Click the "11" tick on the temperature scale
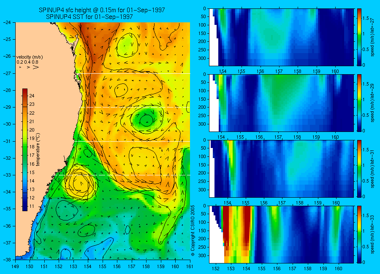 [32, 206]
